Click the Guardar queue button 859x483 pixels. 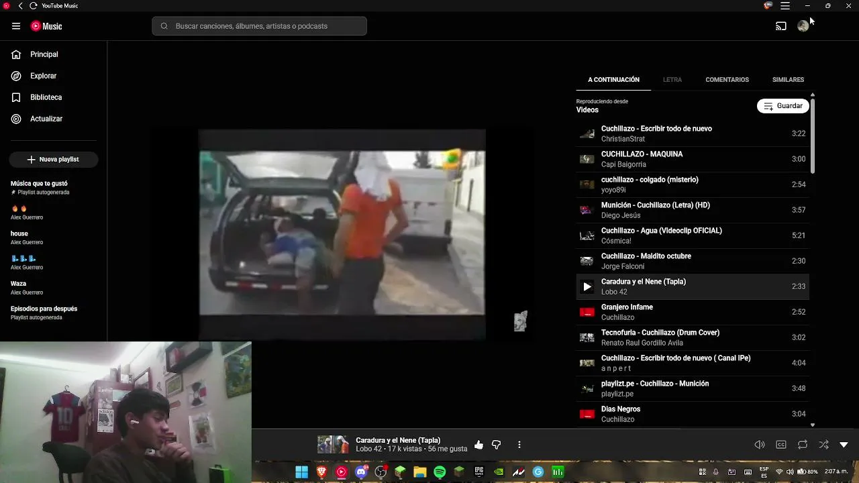[783, 106]
